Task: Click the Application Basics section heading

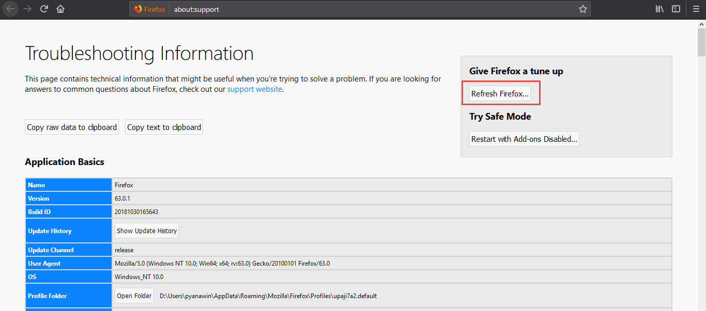Action: (x=65, y=162)
